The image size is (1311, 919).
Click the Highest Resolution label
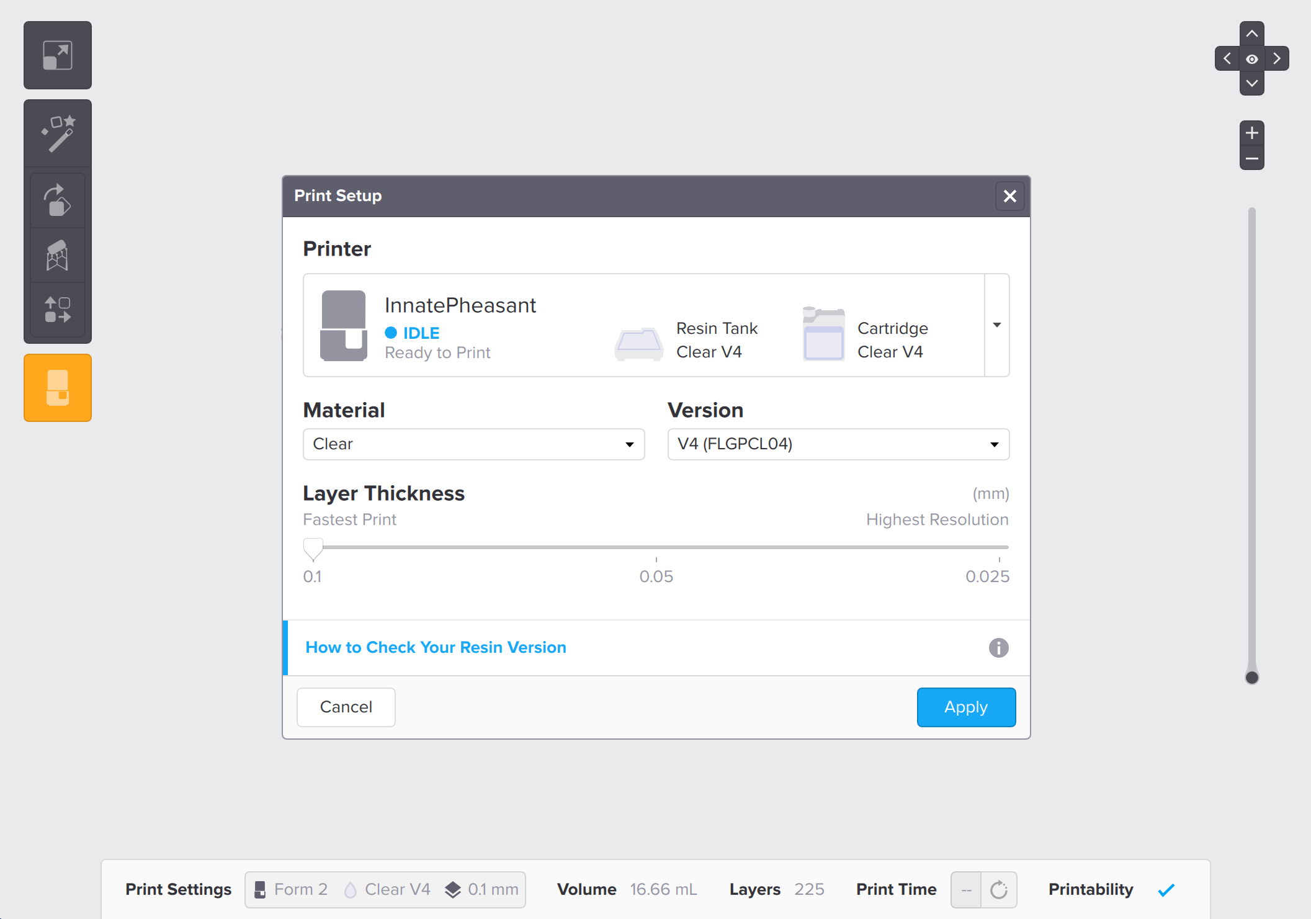pyautogui.click(x=937, y=519)
